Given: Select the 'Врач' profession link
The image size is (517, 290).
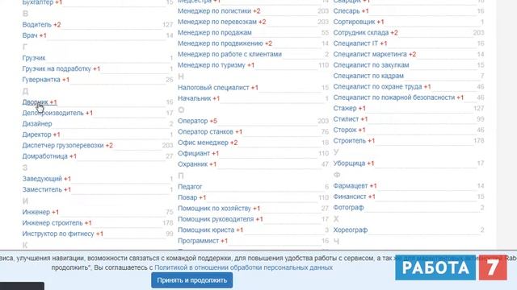Looking at the screenshot, I should coord(30,35).
